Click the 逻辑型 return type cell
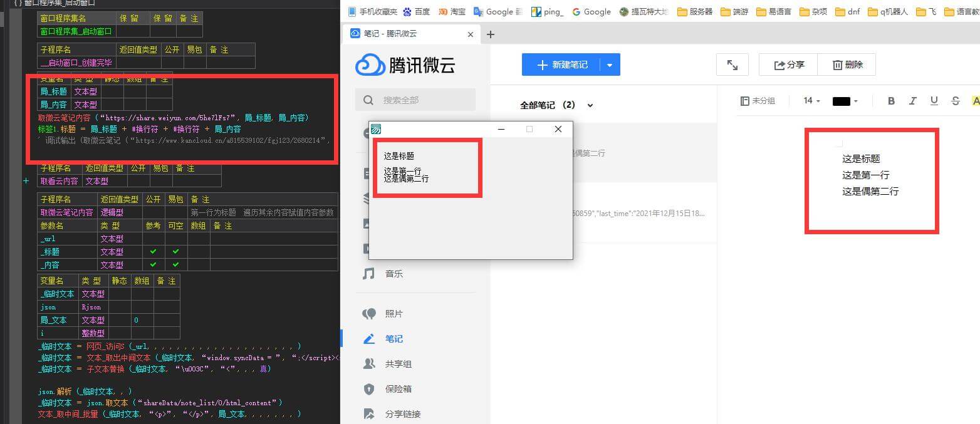The image size is (980, 424). coord(120,212)
